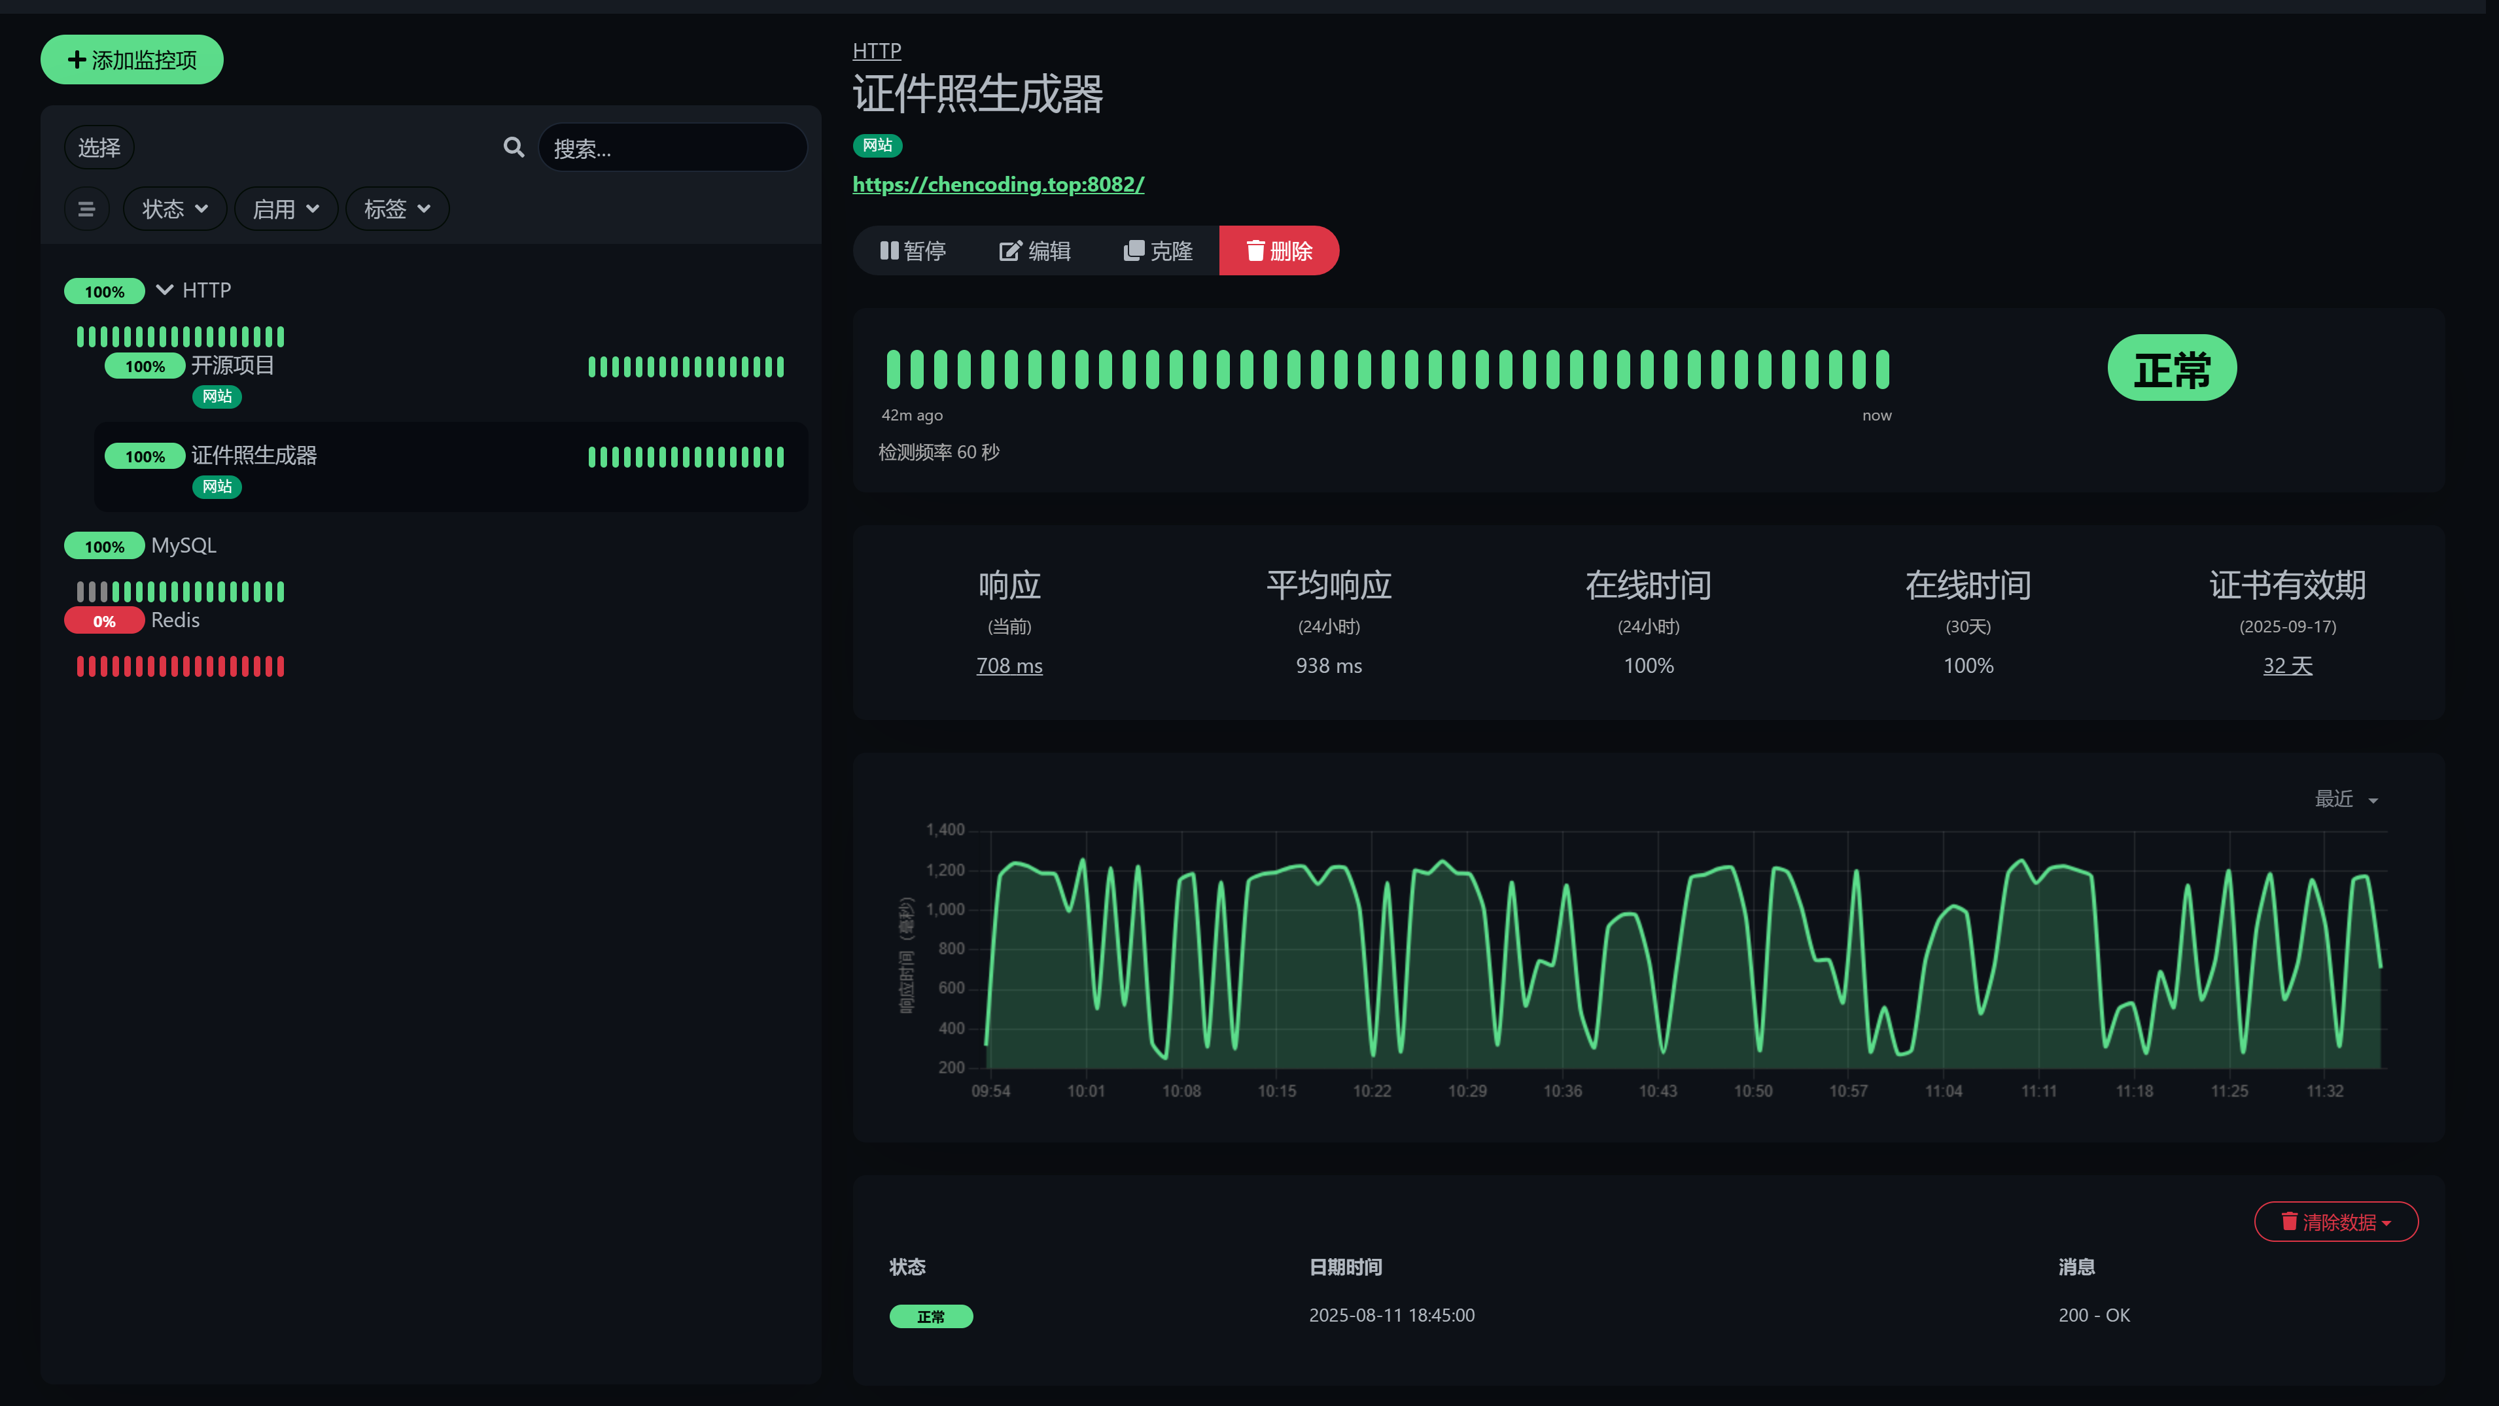Screen dimensions: 2499x1406
Task: Open the 状态 filter dropdown
Action: (175, 209)
